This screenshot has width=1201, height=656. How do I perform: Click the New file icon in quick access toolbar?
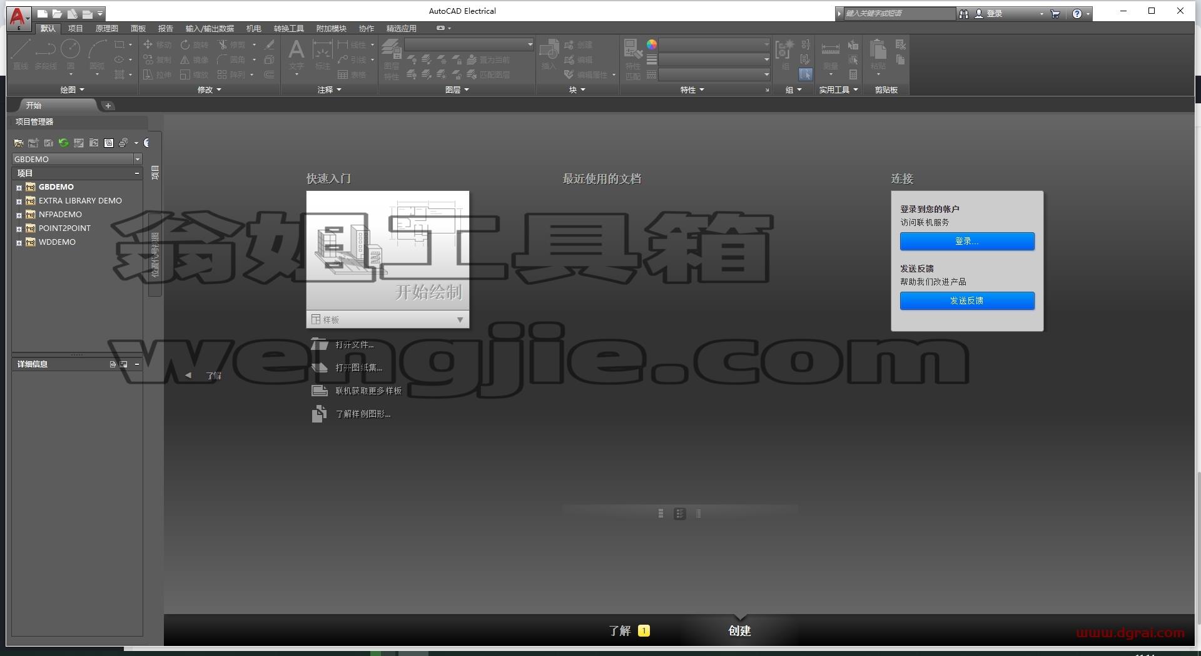[42, 13]
